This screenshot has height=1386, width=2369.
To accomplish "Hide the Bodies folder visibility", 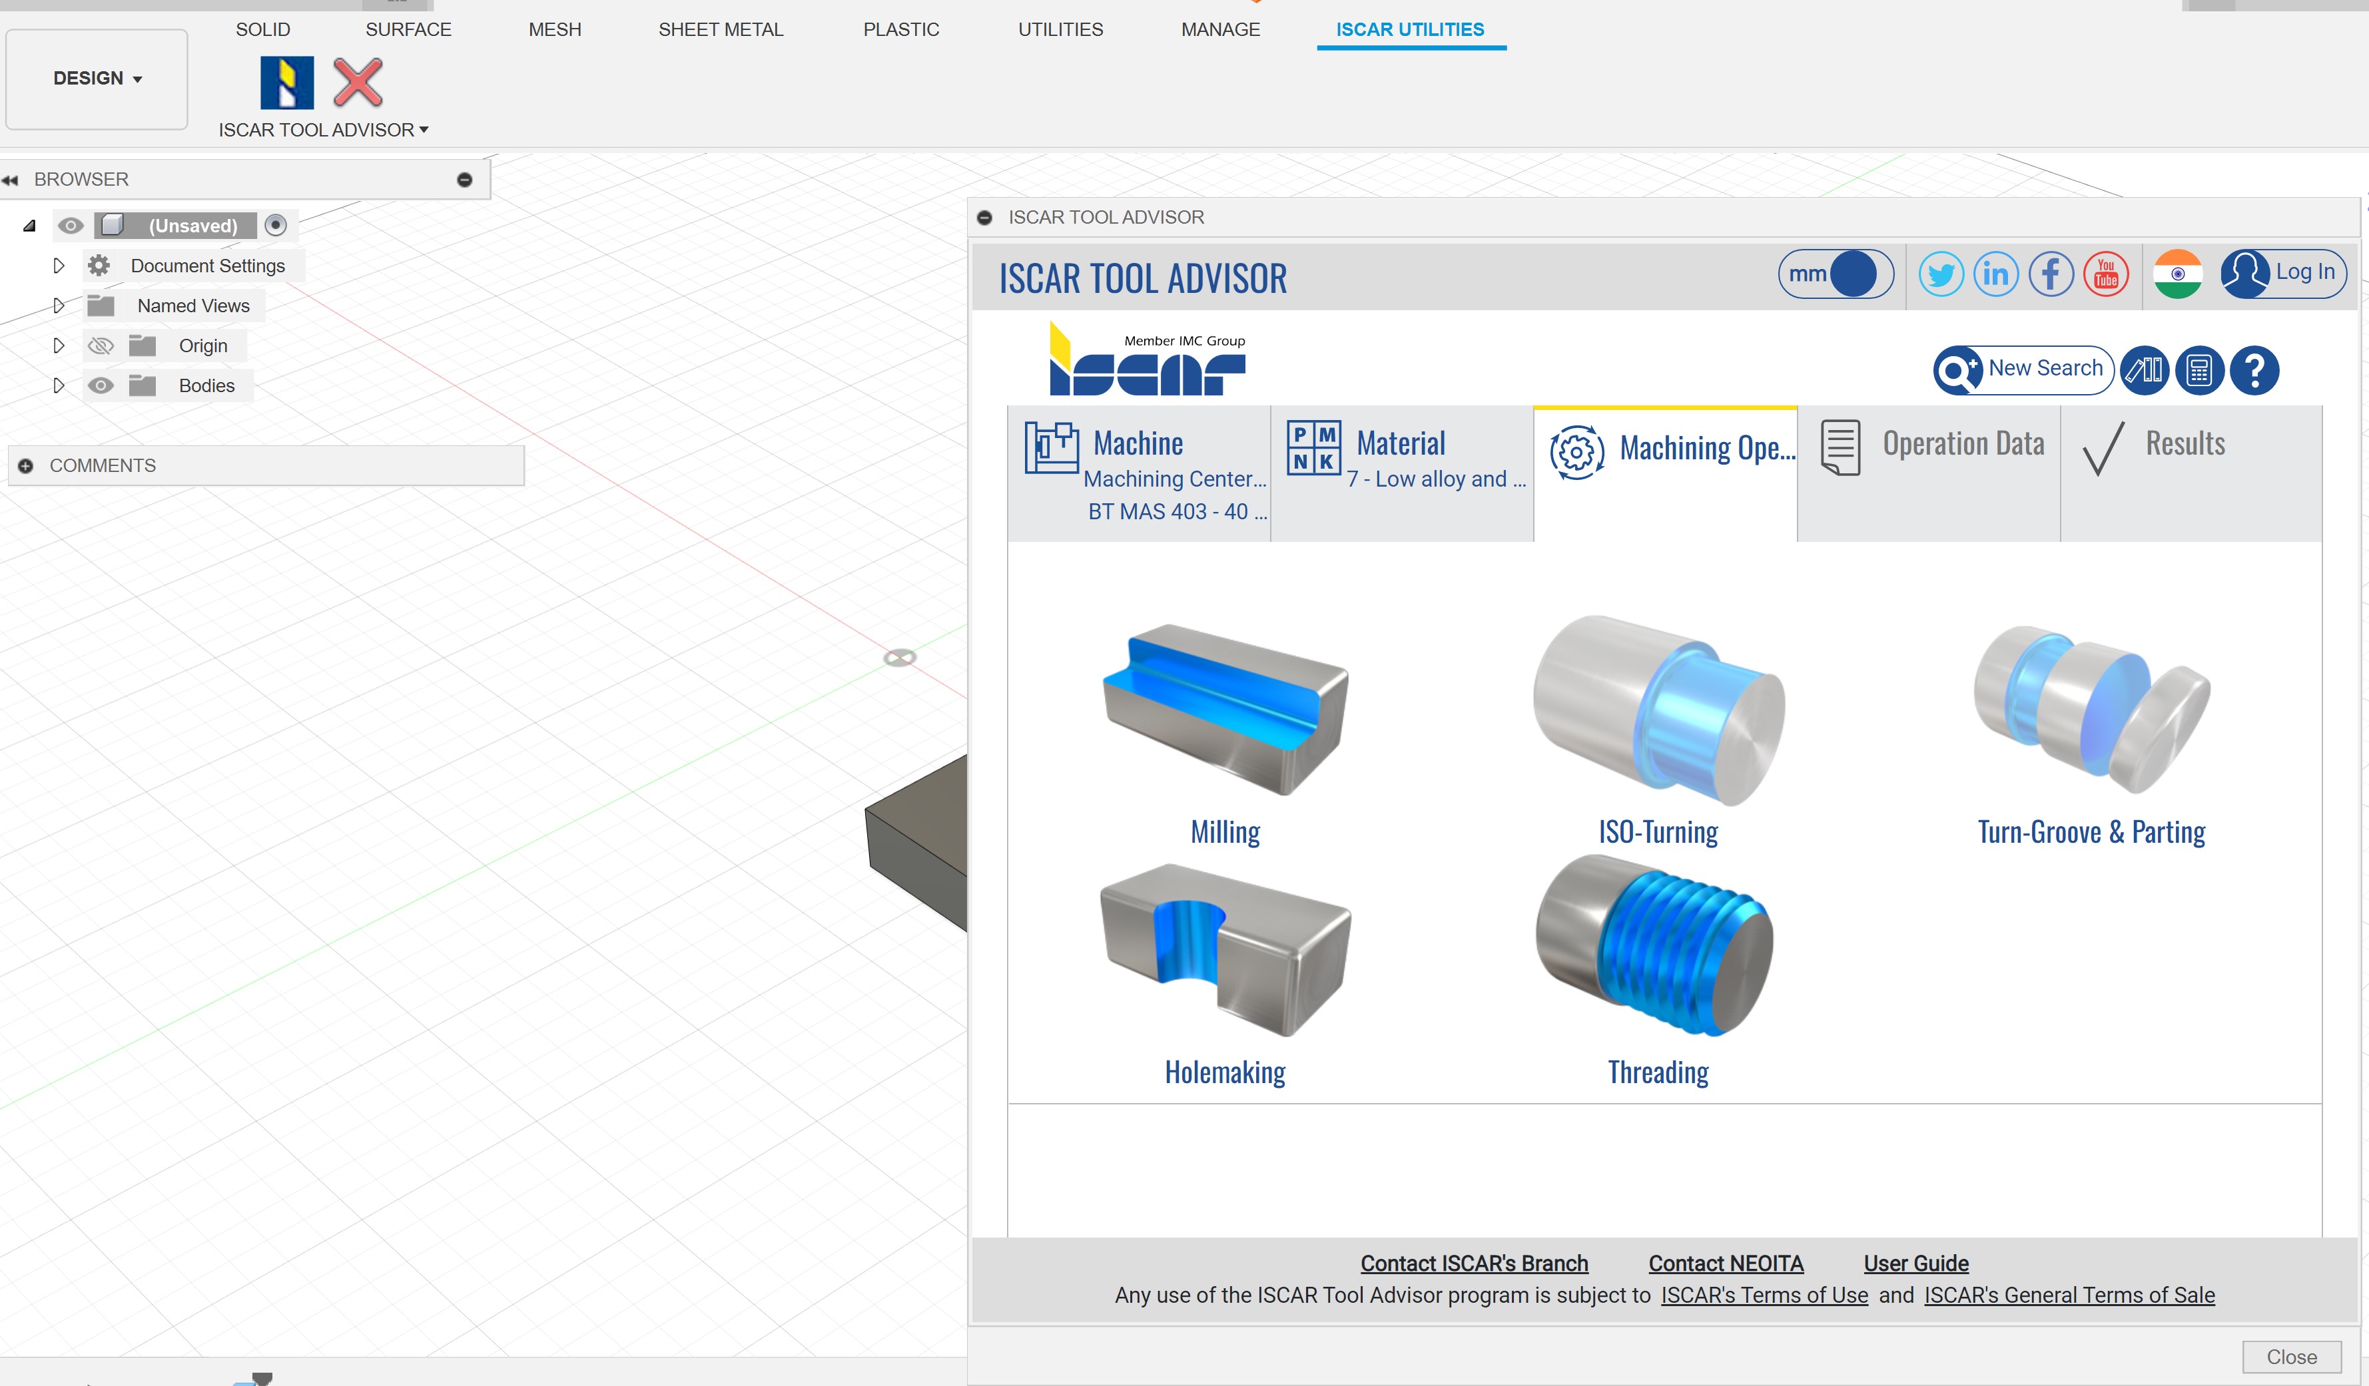I will click(101, 386).
